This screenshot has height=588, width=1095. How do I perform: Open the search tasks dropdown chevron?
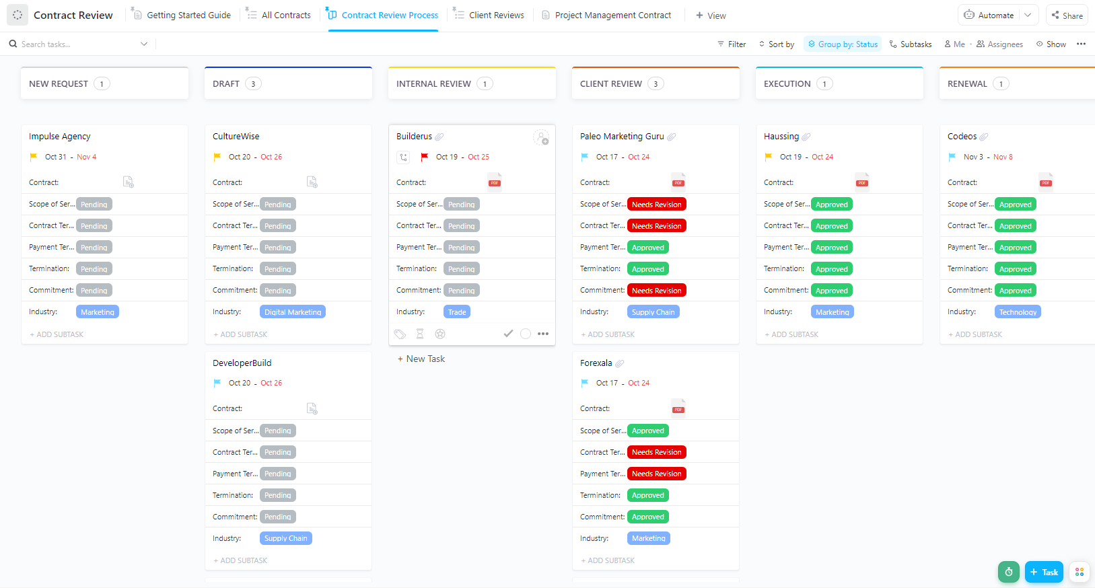[x=143, y=44]
